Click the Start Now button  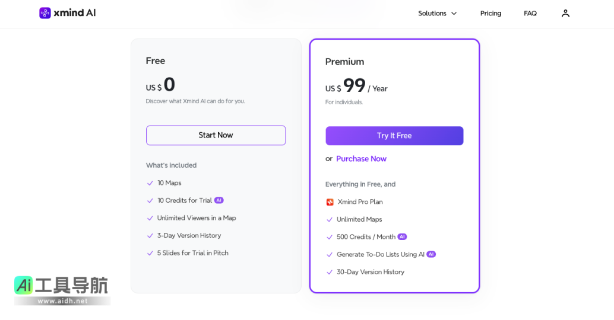216,135
